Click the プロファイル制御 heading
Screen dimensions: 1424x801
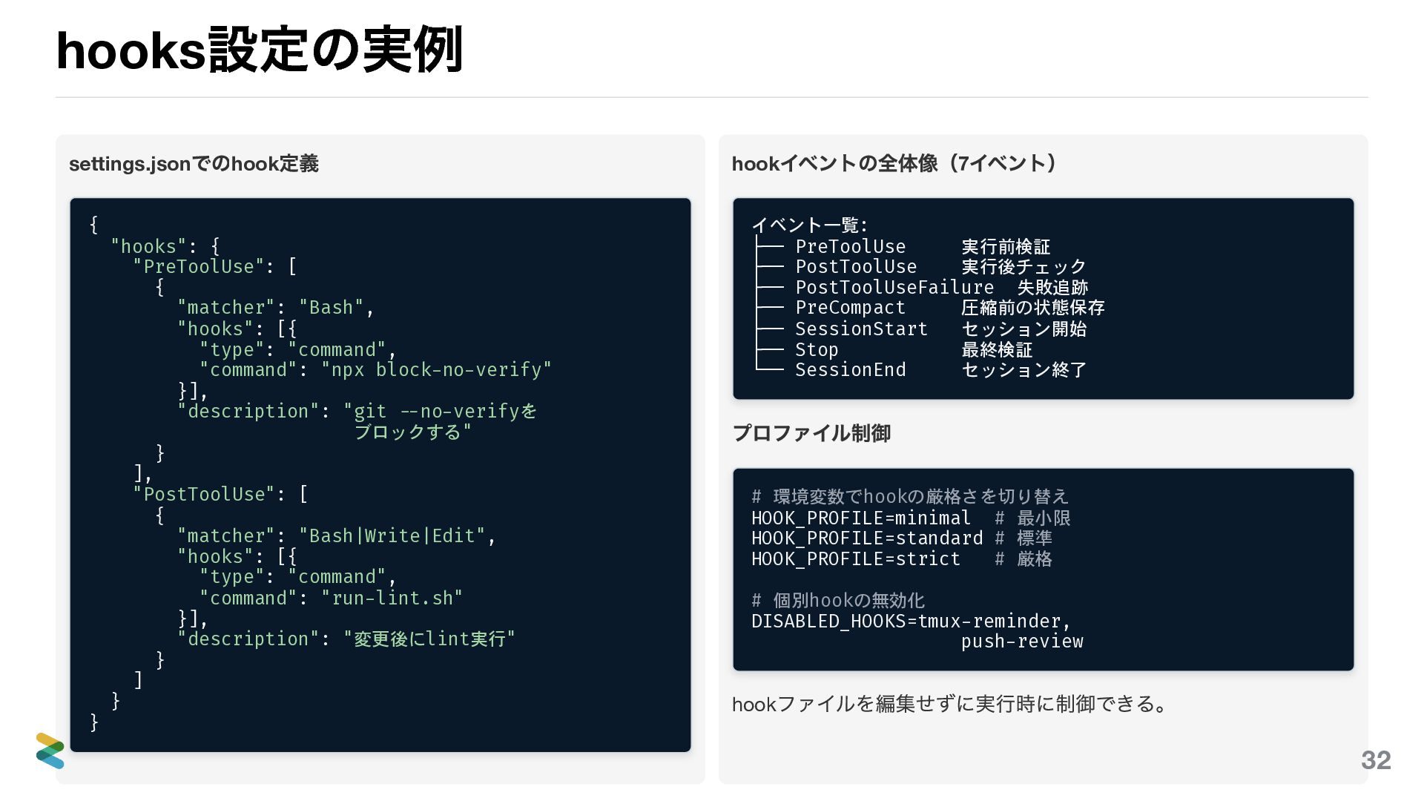811,433
